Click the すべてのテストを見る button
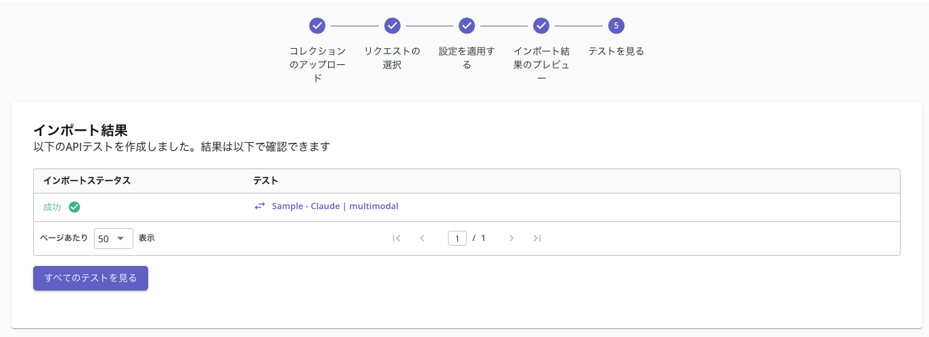Image resolution: width=929 pixels, height=337 pixels. click(x=91, y=278)
